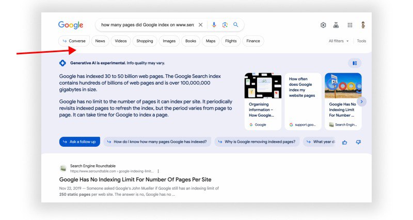Click 'Generative AI is experimental' notice
The height and width of the screenshot is (220, 413).
[118, 63]
